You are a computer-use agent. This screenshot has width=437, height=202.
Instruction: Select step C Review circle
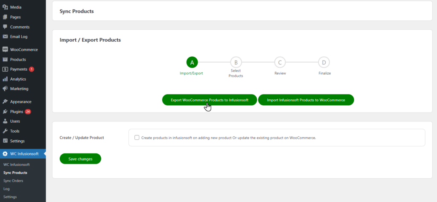[280, 63]
